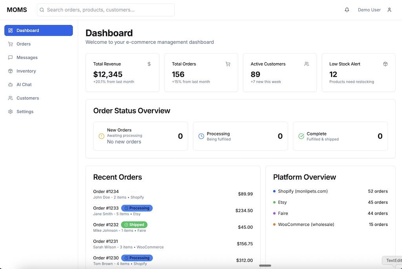402x269 pixels.
Task: Click the $45.00 order amount
Action: (x=245, y=227)
